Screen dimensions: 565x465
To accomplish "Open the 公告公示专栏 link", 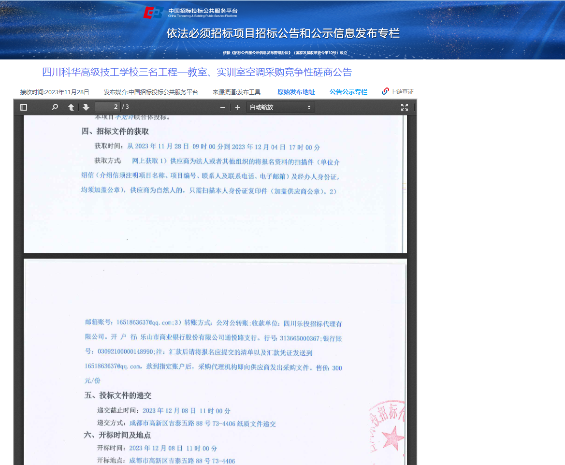I will point(348,92).
